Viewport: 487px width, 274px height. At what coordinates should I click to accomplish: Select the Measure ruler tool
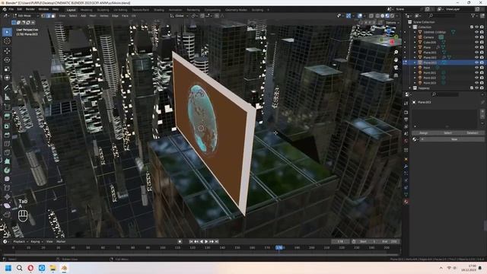pos(7,97)
